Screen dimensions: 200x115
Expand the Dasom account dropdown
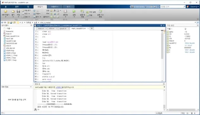point(194,7)
